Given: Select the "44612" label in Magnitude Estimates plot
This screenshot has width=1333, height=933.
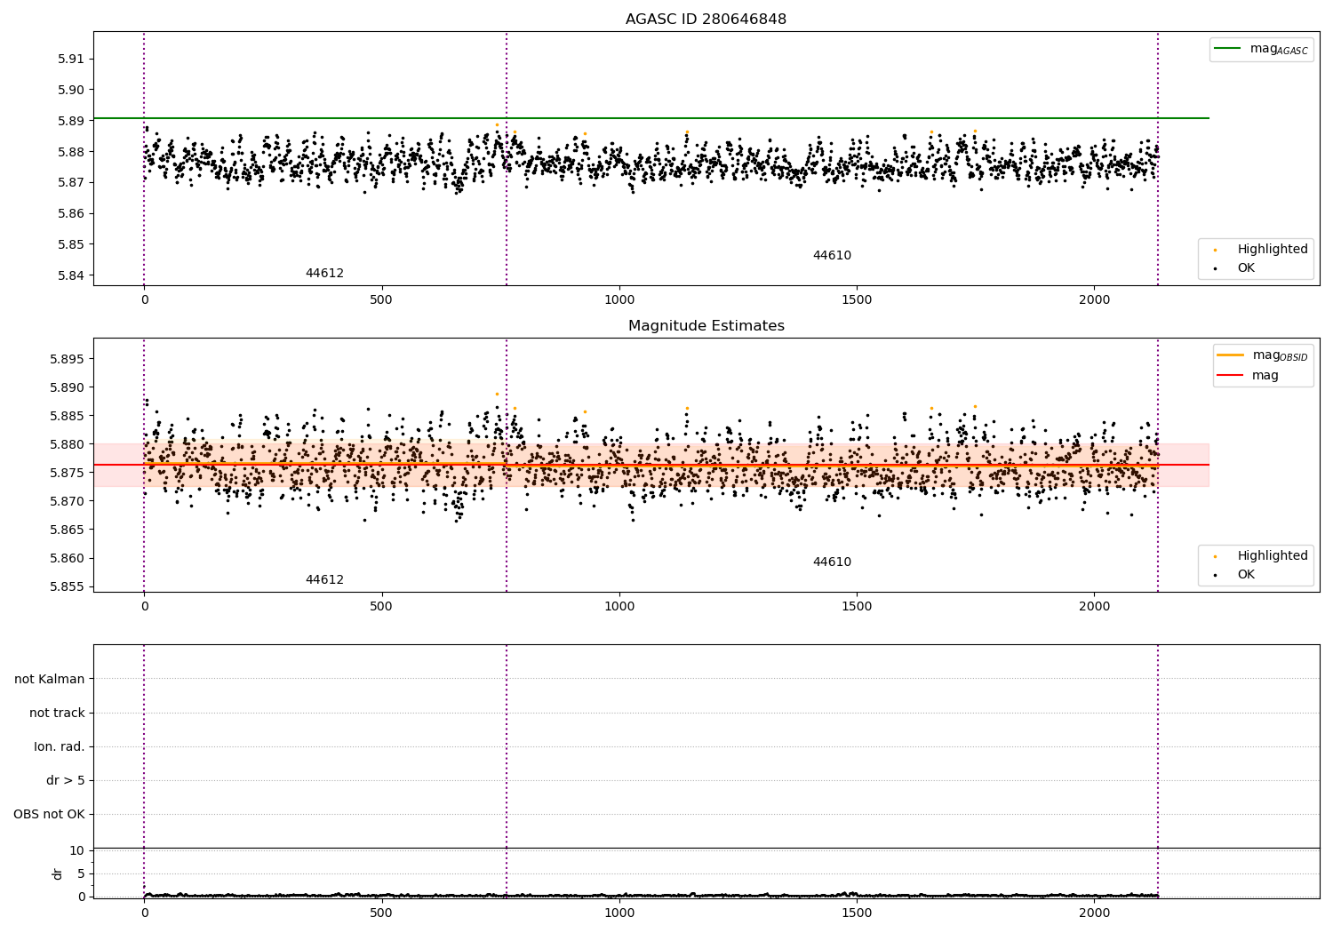Looking at the screenshot, I should pyautogui.click(x=324, y=579).
